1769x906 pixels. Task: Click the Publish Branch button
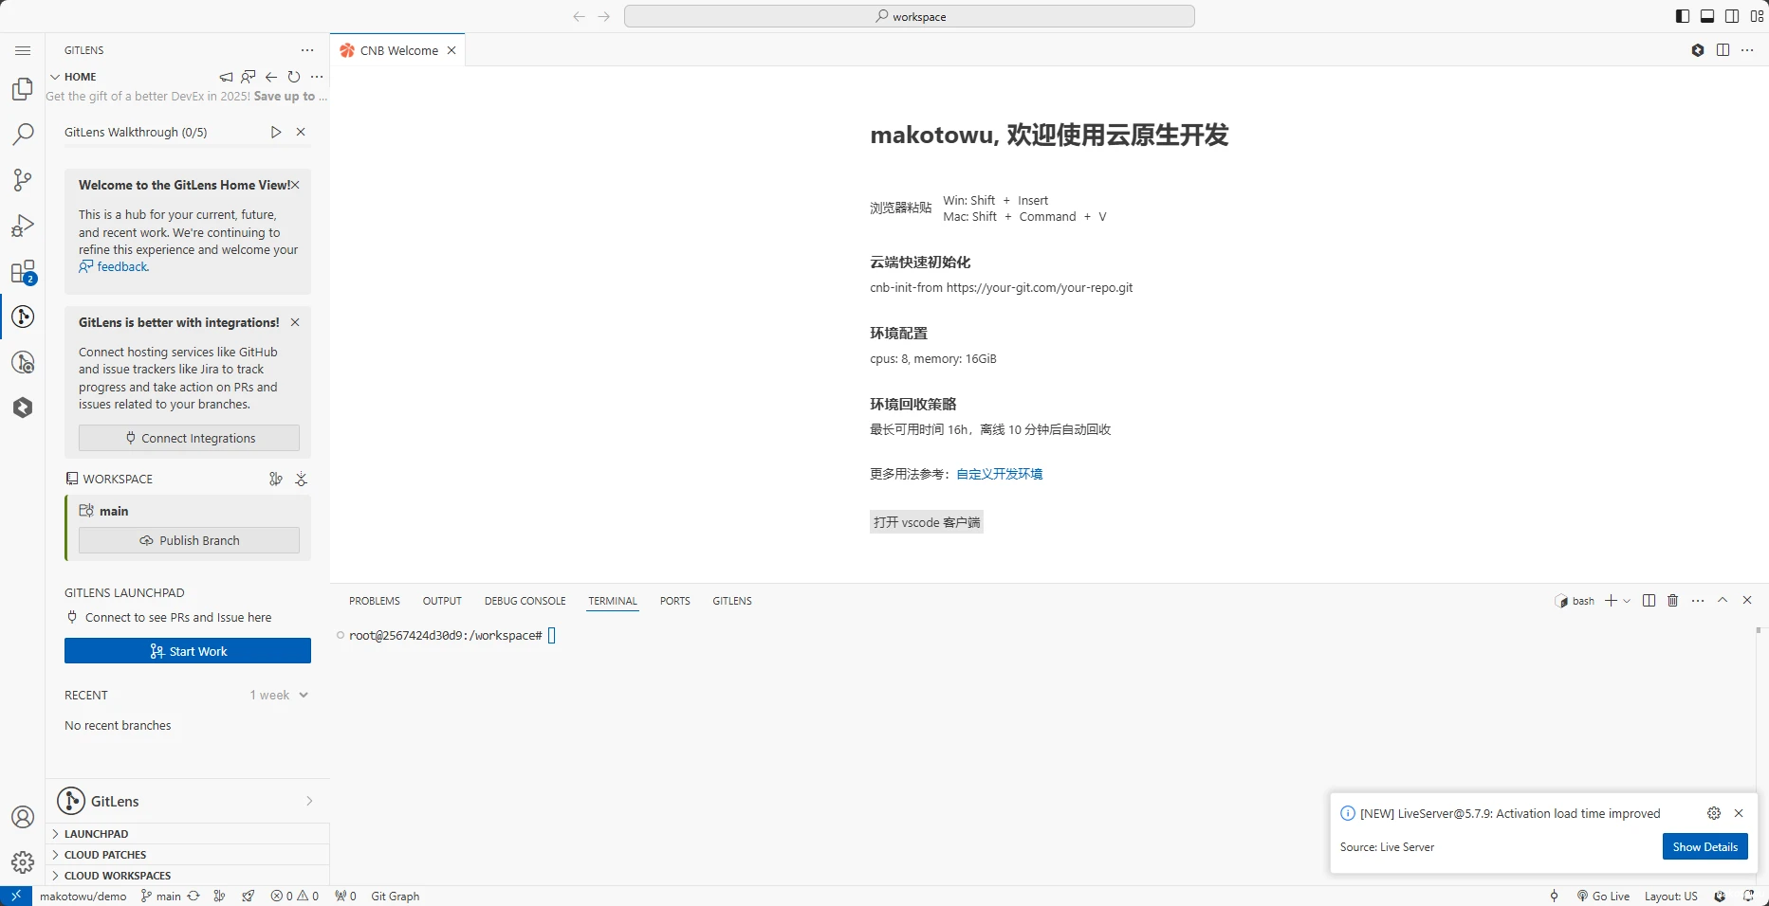(189, 540)
